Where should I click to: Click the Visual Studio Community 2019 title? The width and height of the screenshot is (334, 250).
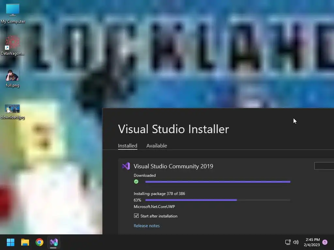(x=174, y=166)
